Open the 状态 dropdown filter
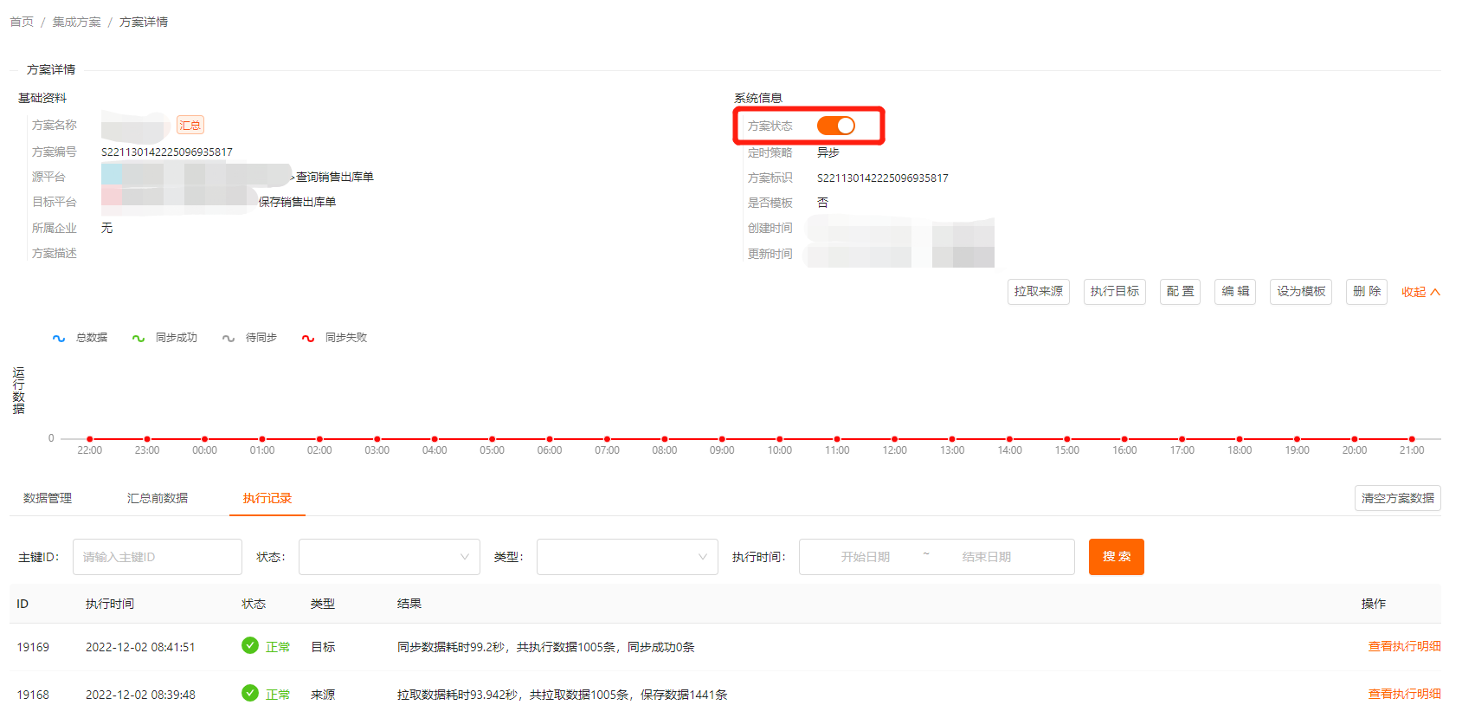 (389, 557)
